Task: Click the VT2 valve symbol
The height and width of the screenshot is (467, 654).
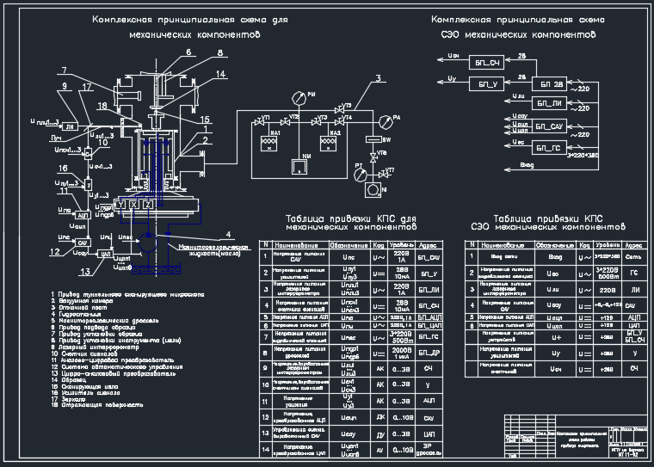Action: (x=286, y=122)
